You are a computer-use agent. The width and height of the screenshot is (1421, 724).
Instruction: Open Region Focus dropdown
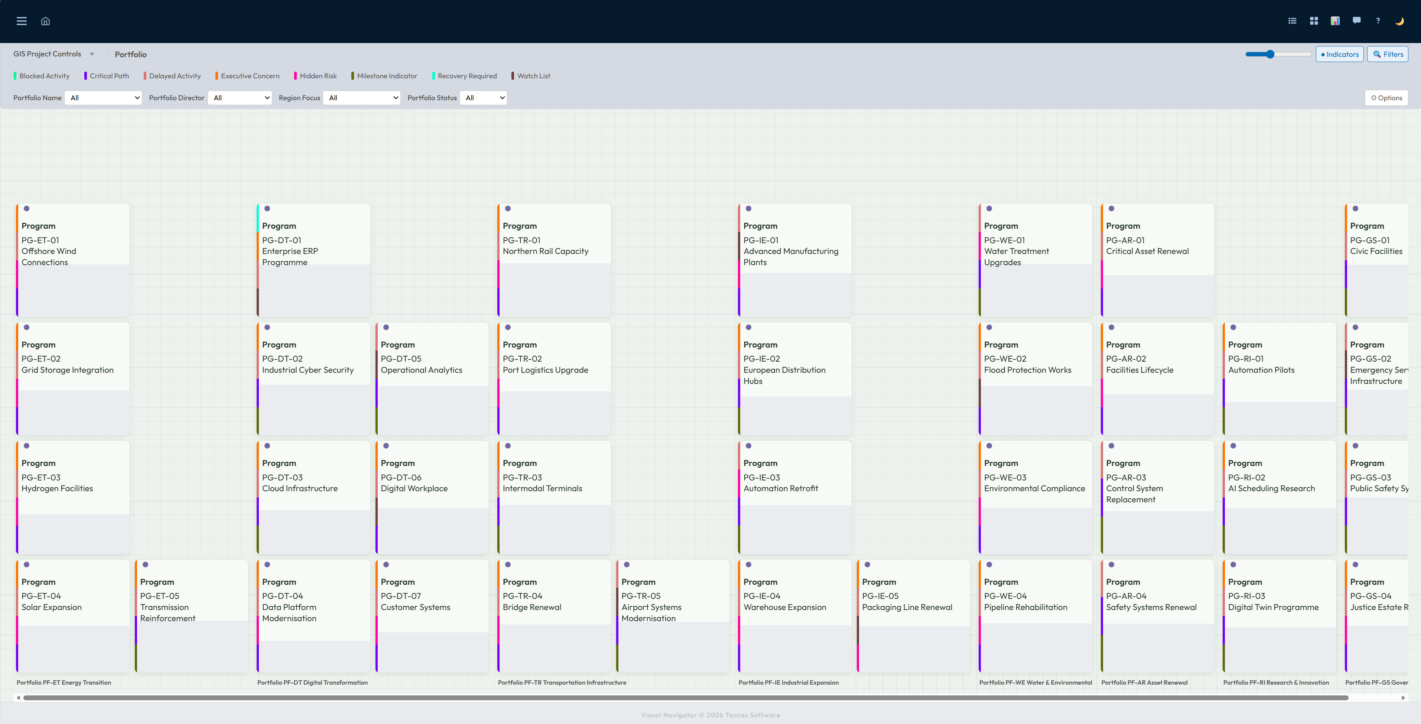pos(362,98)
